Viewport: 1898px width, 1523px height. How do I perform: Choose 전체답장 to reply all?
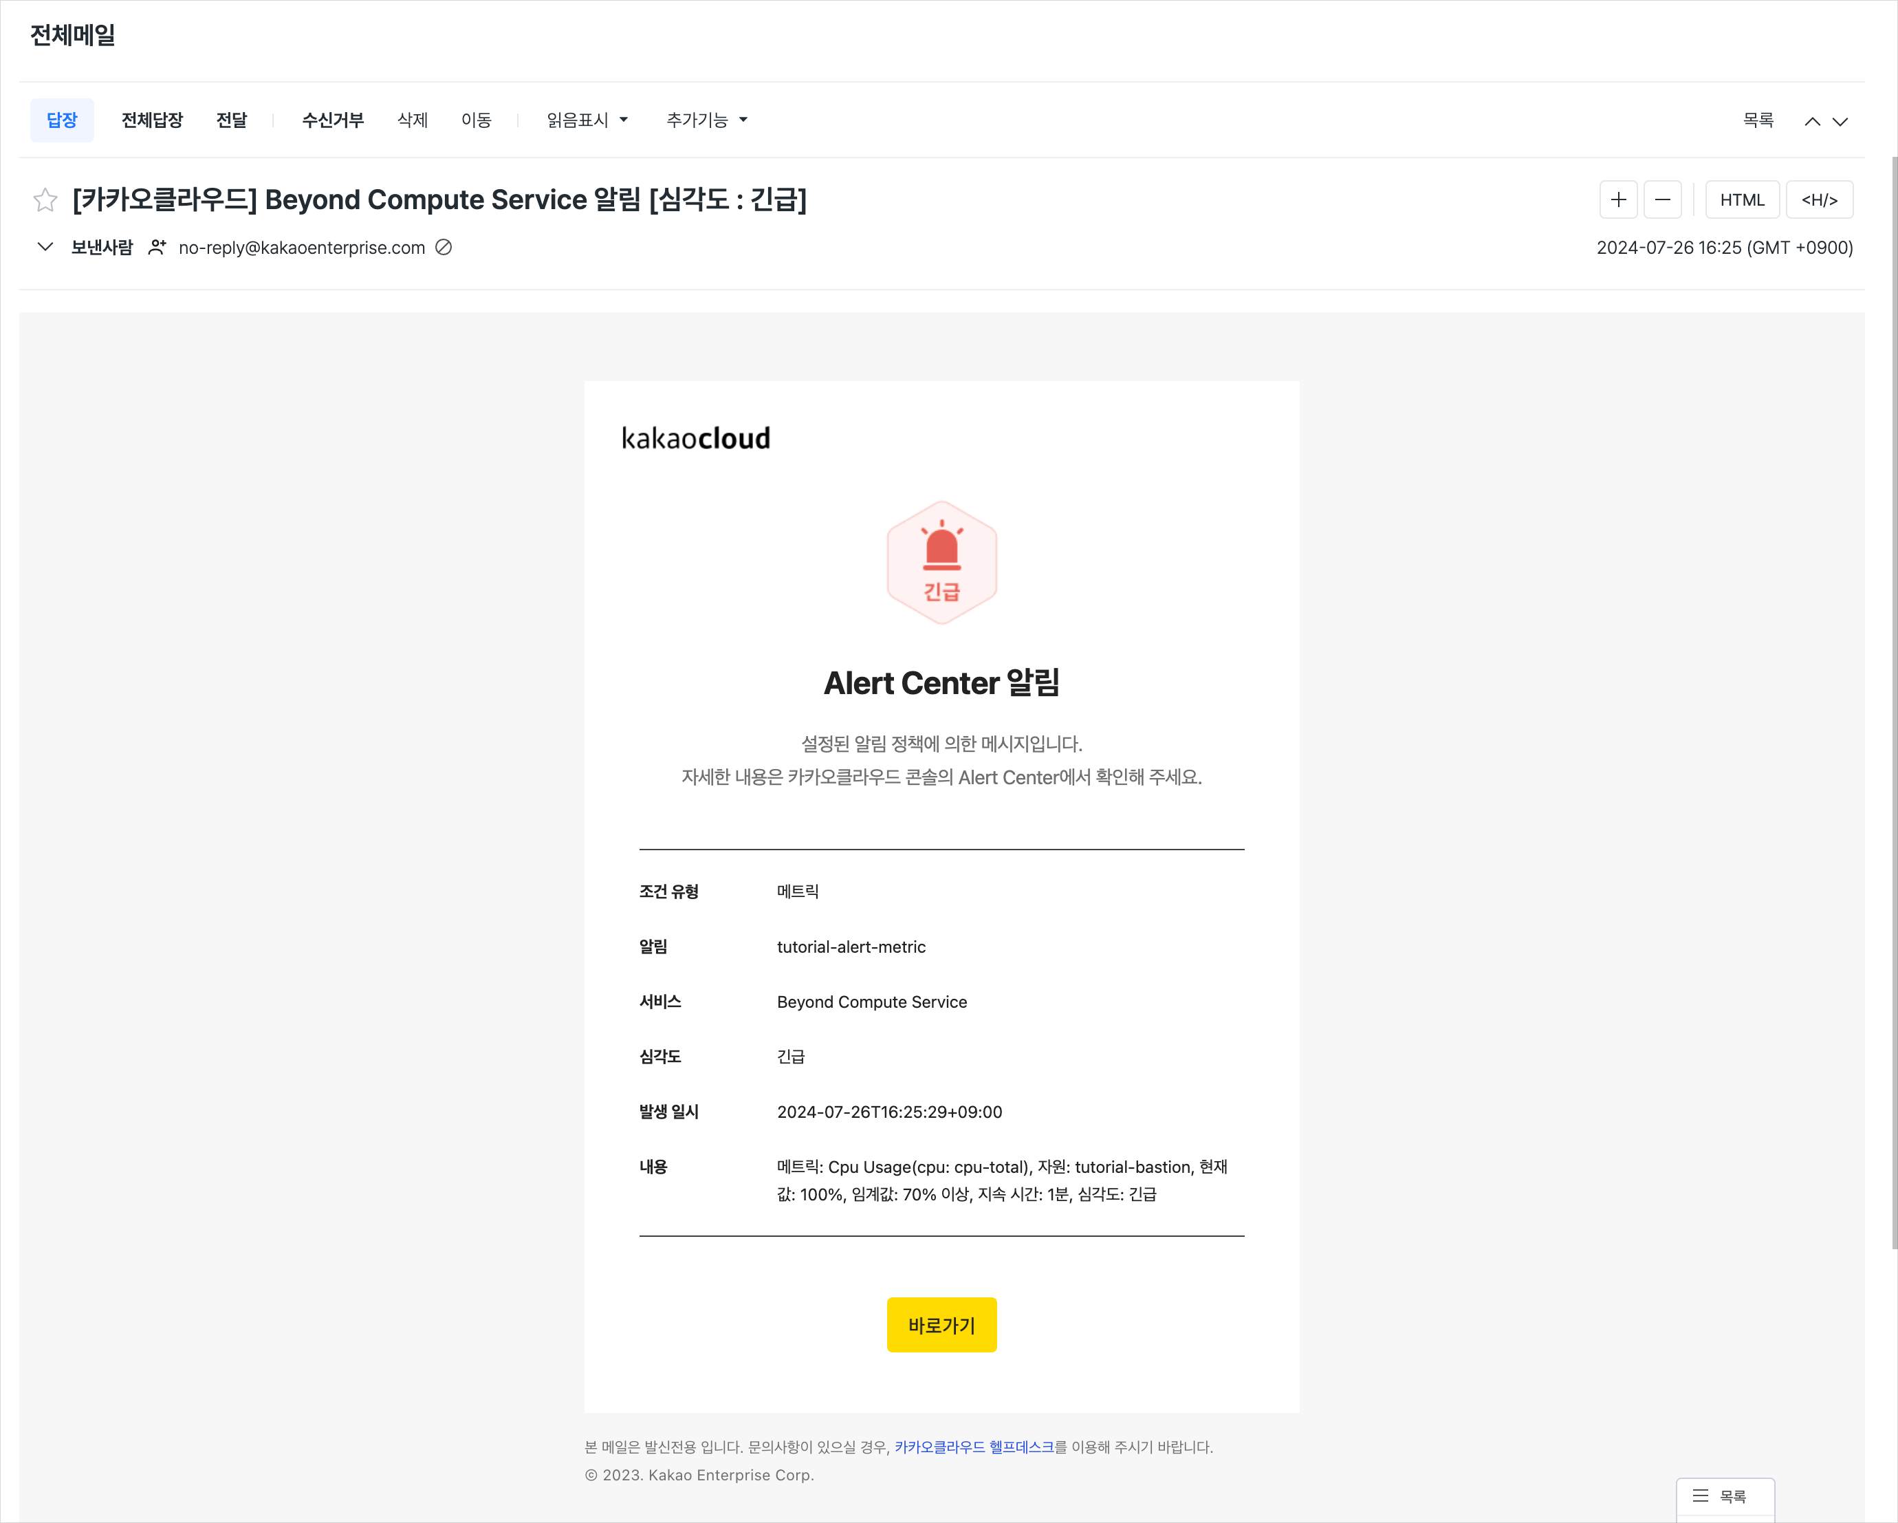[x=152, y=120]
